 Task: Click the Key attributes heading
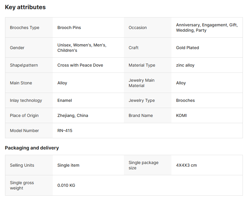25,7
